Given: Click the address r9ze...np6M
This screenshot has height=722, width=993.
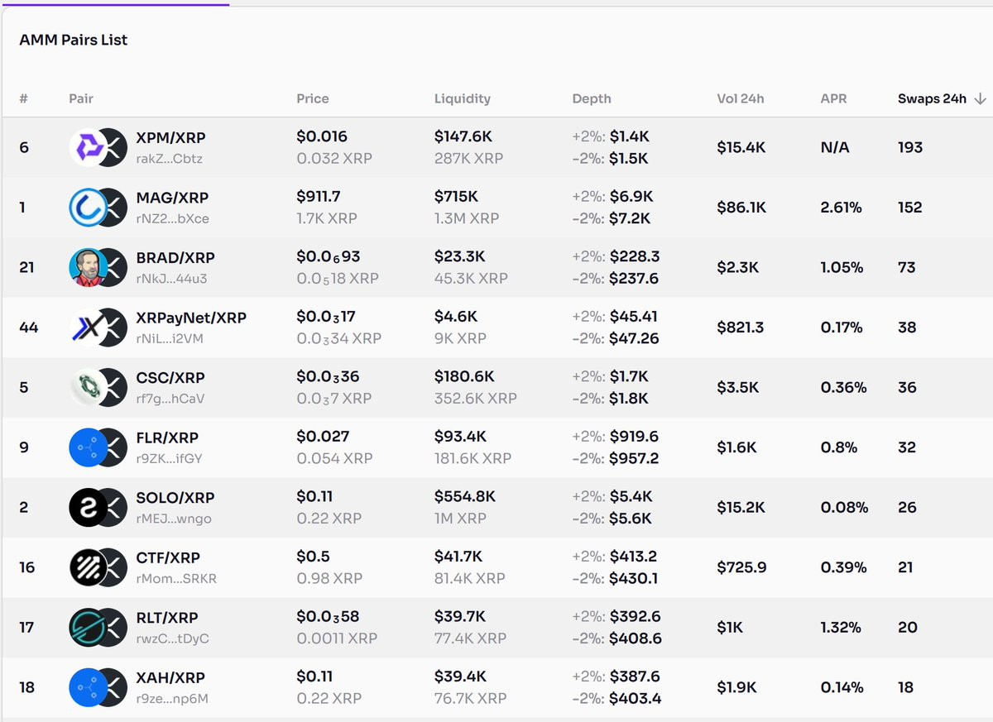Looking at the screenshot, I should [x=172, y=699].
